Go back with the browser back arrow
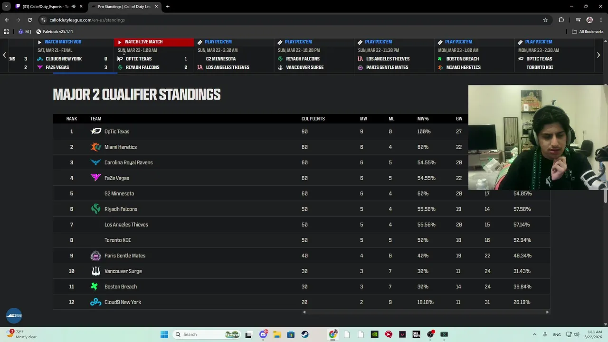This screenshot has width=608, height=342. 7,20
